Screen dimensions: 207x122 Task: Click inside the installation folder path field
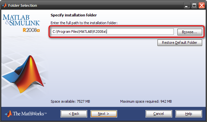point(112,32)
